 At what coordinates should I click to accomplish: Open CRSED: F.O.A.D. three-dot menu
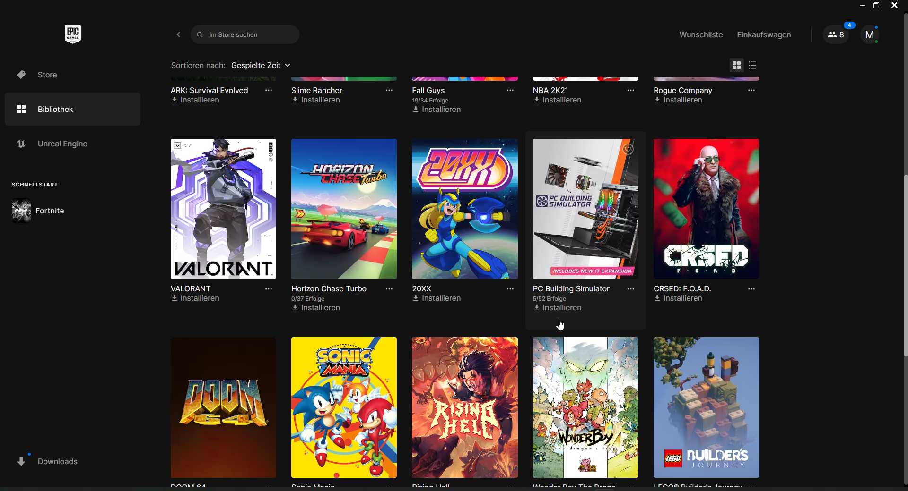(751, 288)
